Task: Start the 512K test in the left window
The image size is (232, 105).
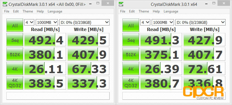Action: pyautogui.click(x=15, y=54)
